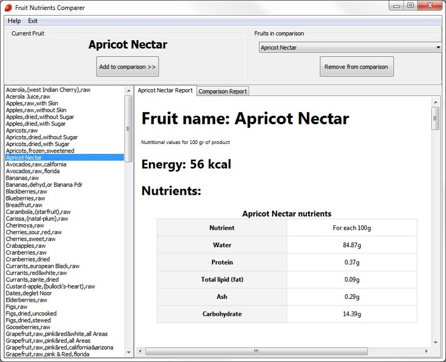Click the fruit list scrollbar thumb
This screenshot has width=446, height=362.
[128, 129]
